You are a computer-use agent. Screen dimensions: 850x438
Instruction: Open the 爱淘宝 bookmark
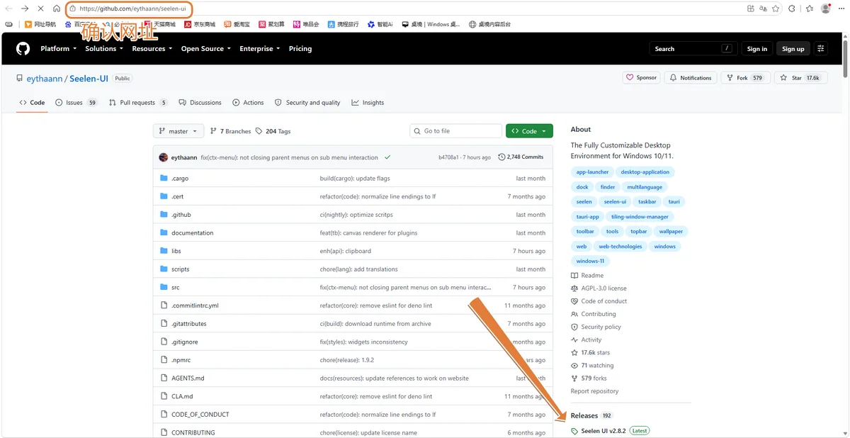pos(237,24)
